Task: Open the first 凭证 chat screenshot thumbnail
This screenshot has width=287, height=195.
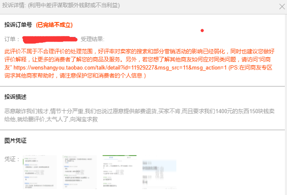Action: click(40, 172)
